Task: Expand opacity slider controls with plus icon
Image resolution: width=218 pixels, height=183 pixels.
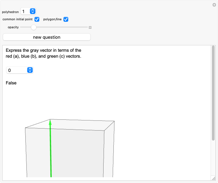Action: [x=90, y=27]
